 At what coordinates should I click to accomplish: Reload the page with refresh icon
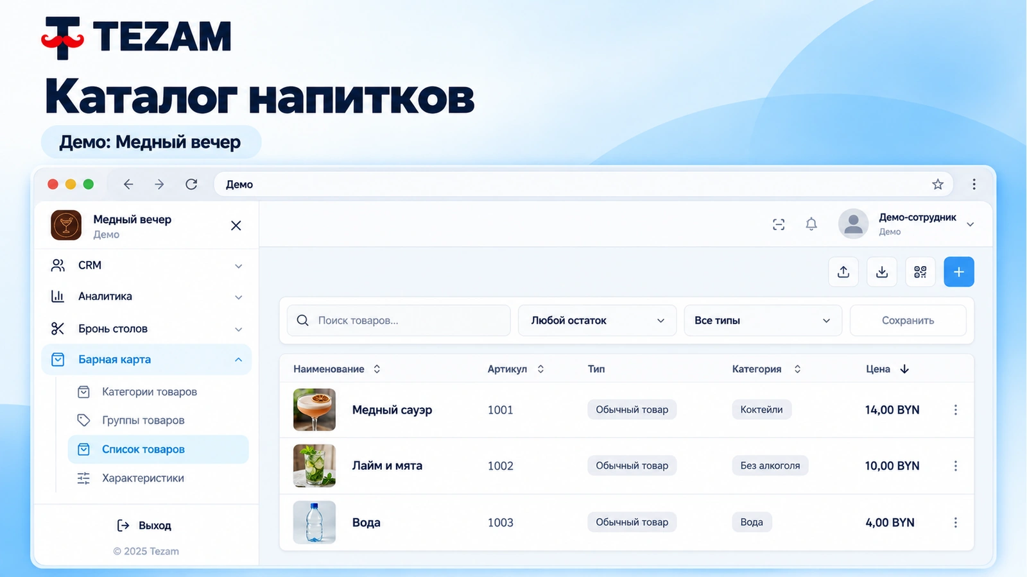point(191,185)
